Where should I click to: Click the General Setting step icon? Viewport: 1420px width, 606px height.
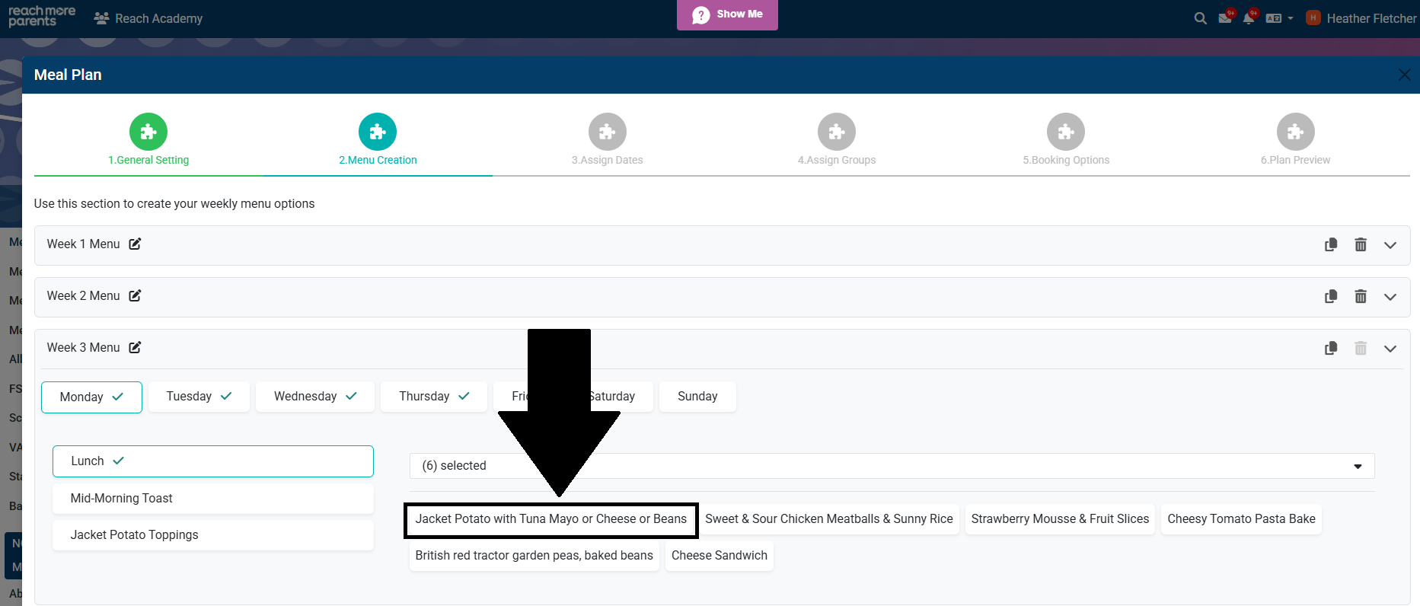click(x=148, y=132)
